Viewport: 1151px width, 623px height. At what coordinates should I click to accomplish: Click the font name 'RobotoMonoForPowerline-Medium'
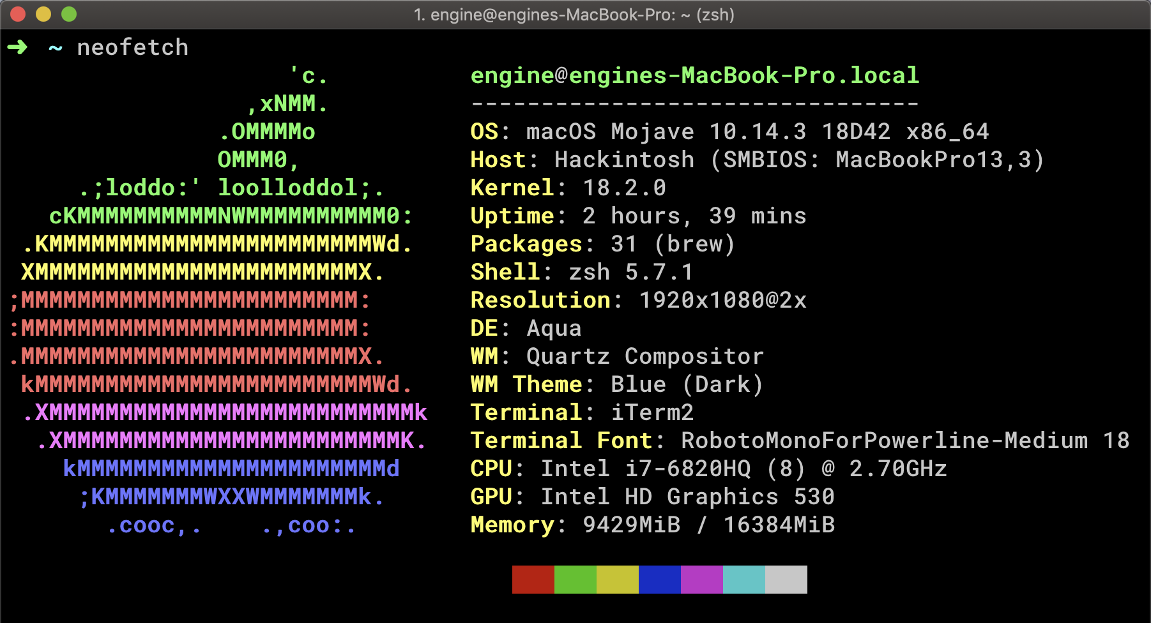(x=885, y=440)
